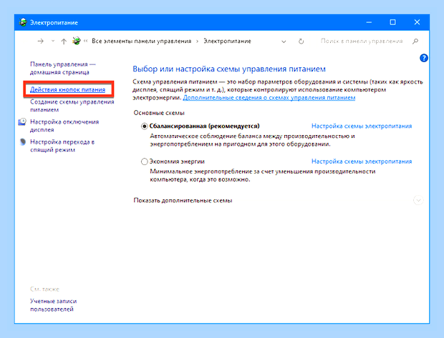
Task: Click the Электропитание icon in the title bar
Action: point(23,22)
